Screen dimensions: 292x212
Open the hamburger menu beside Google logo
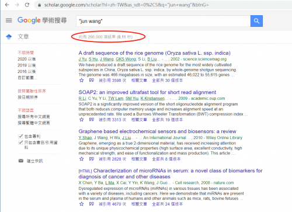9,20
